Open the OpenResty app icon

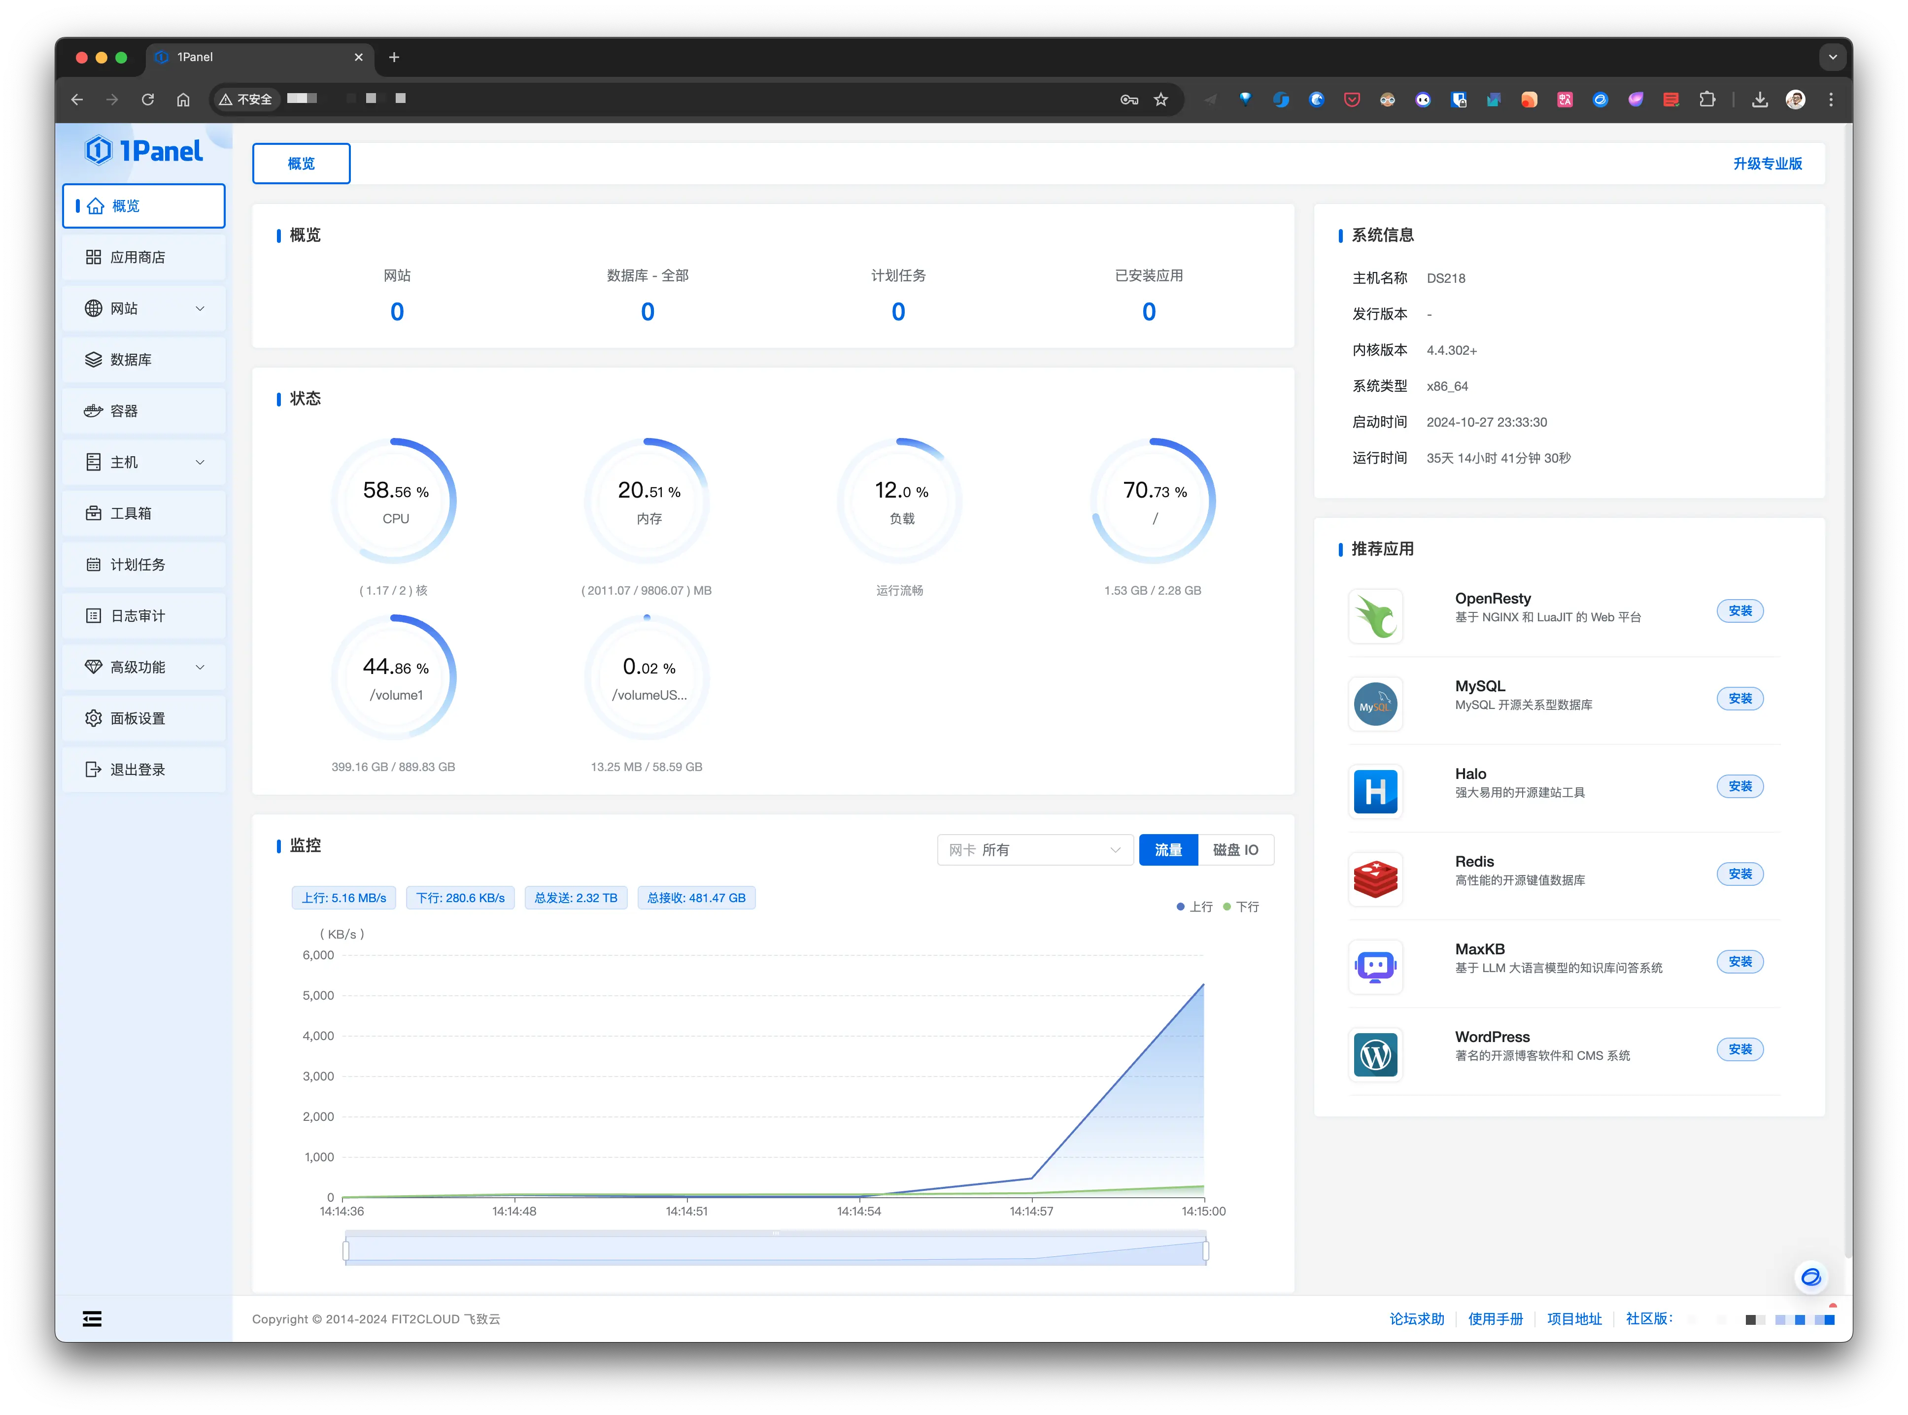pos(1375,616)
